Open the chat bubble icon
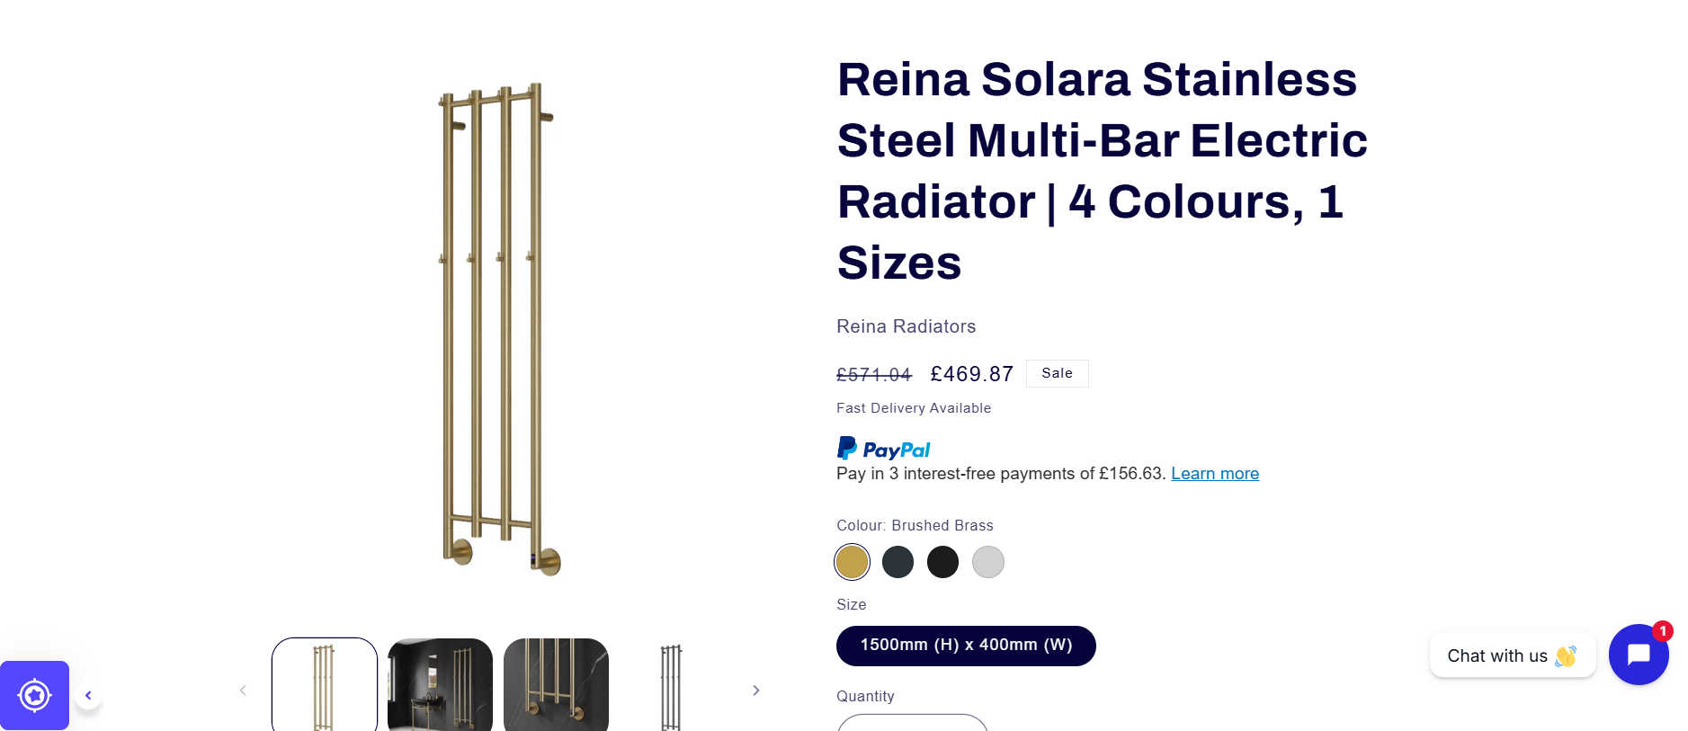This screenshot has width=1688, height=731. coord(1638,655)
